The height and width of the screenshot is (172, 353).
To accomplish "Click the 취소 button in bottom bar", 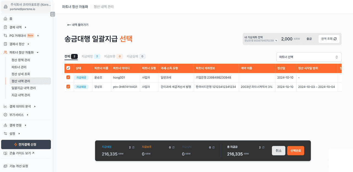I will tap(278, 151).
